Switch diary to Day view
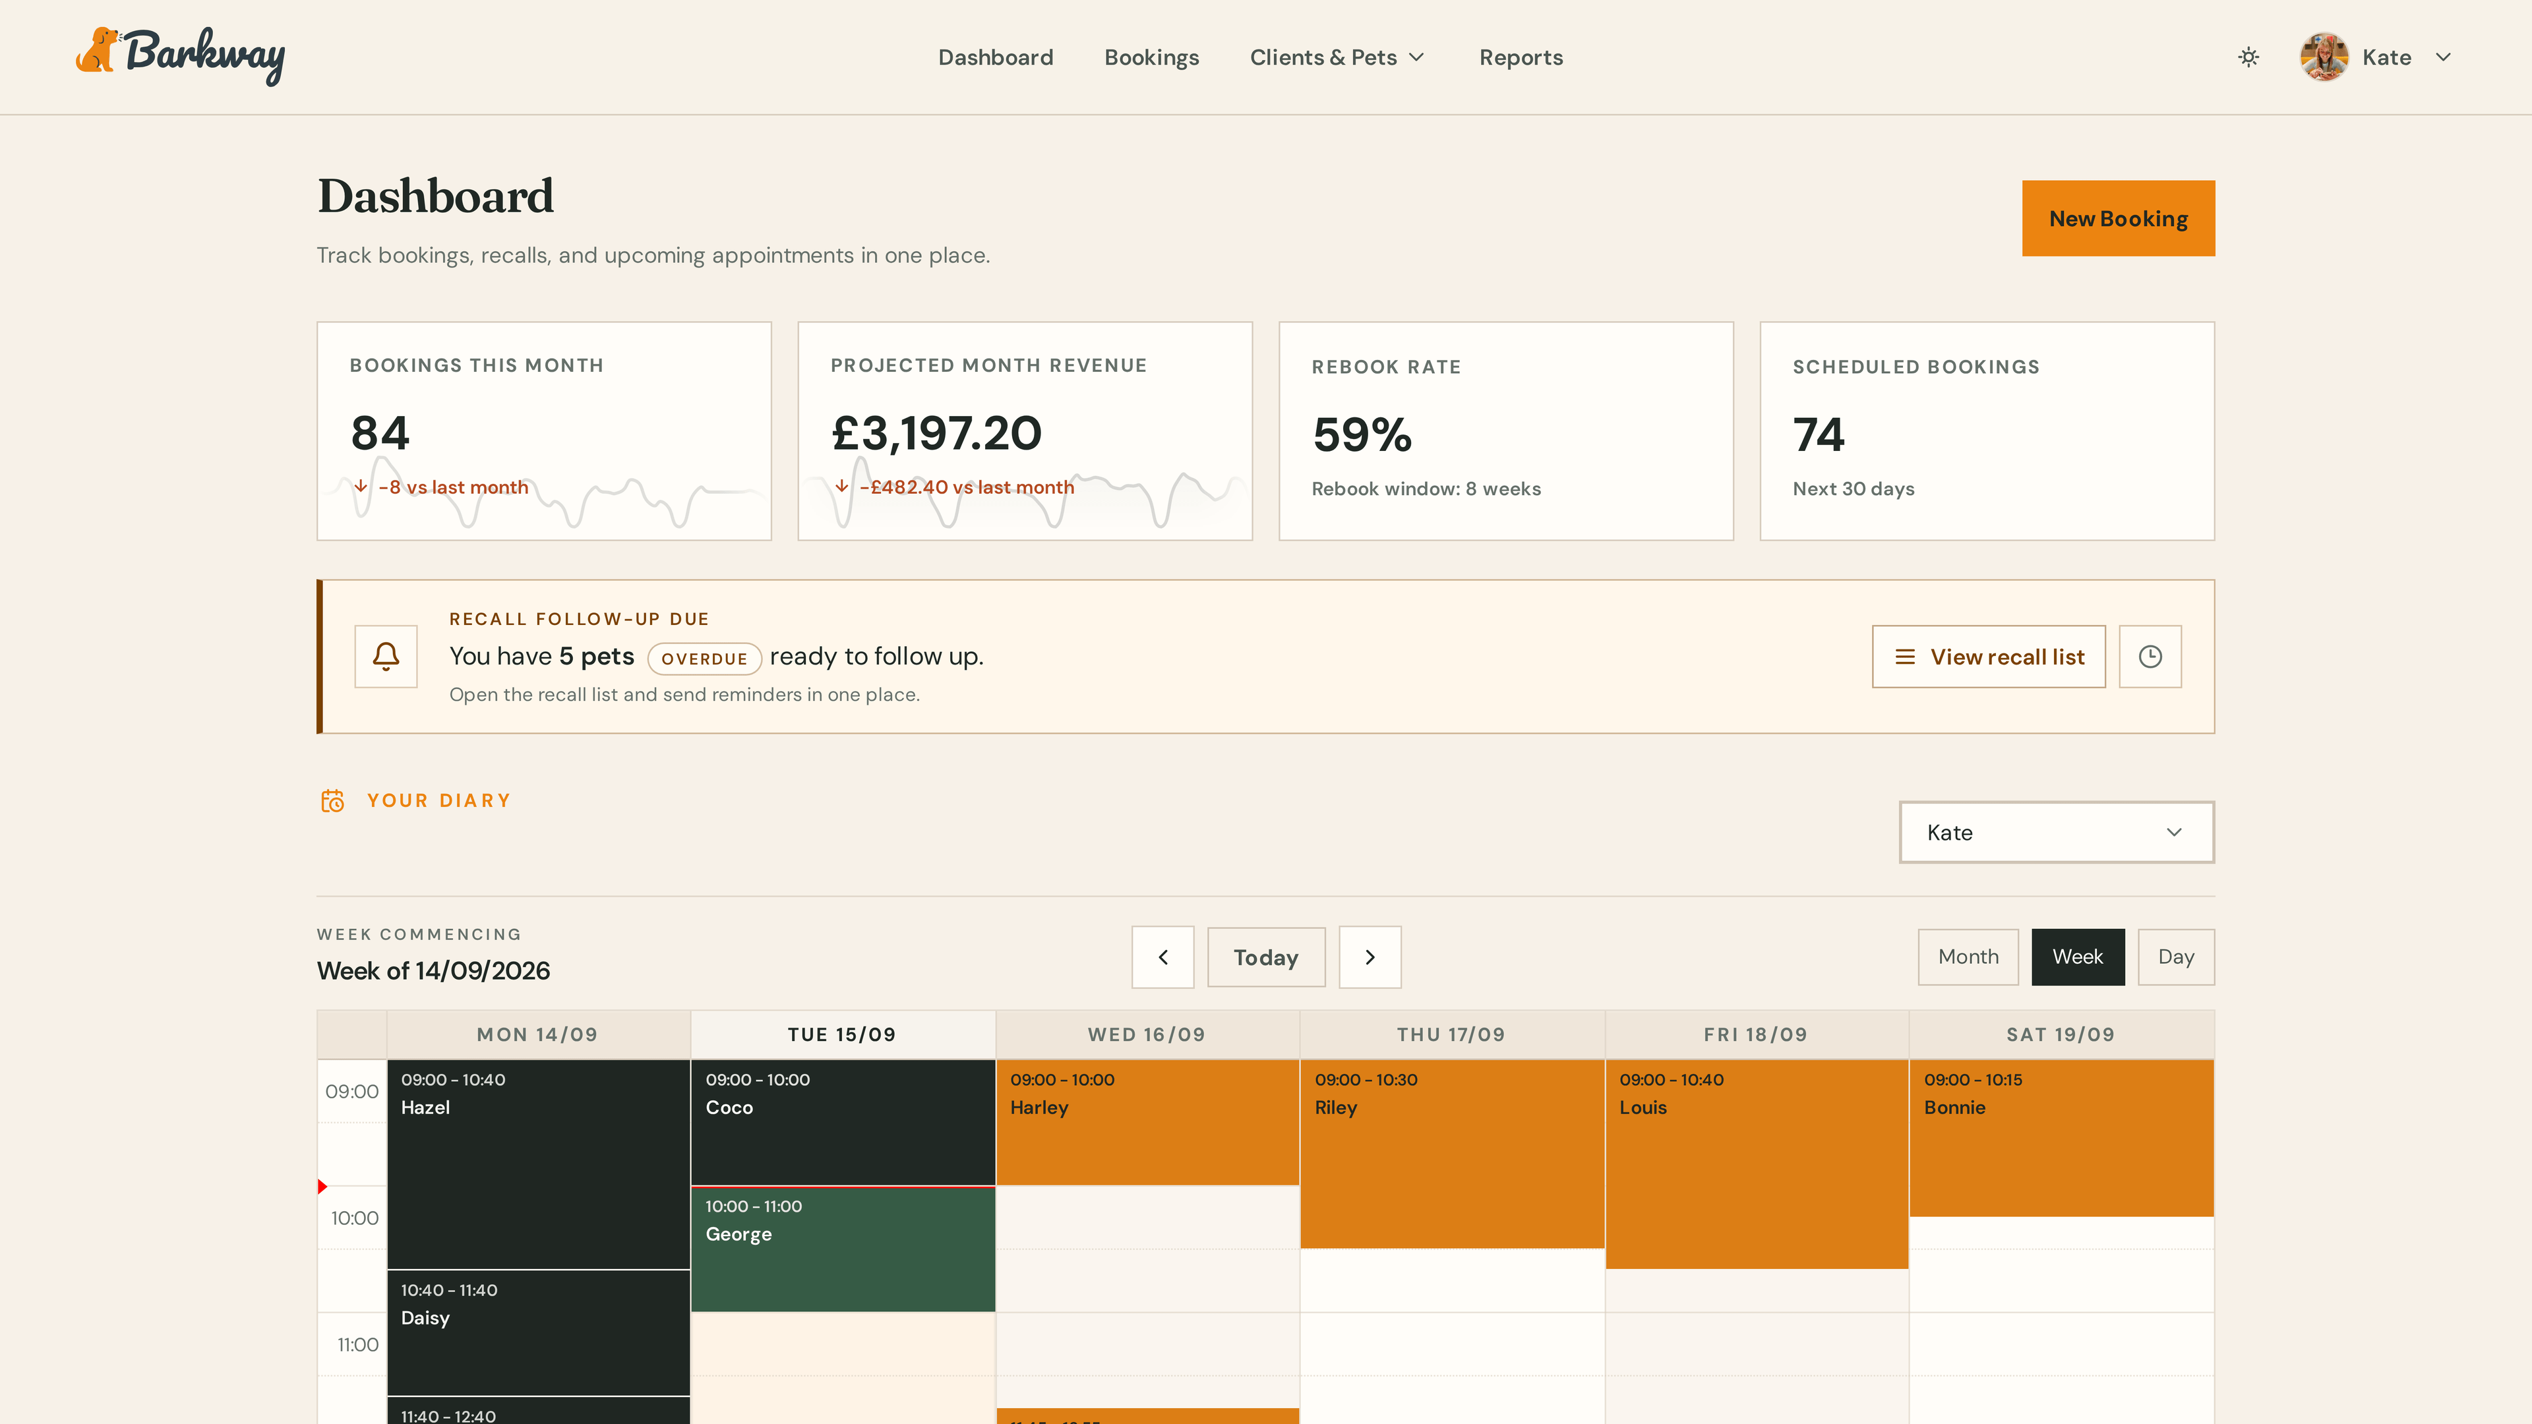Viewport: 2532px width, 1424px height. (2176, 957)
